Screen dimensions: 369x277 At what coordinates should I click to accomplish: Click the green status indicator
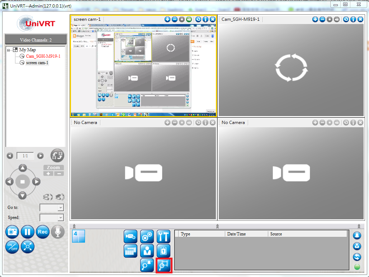pyautogui.click(x=357, y=267)
